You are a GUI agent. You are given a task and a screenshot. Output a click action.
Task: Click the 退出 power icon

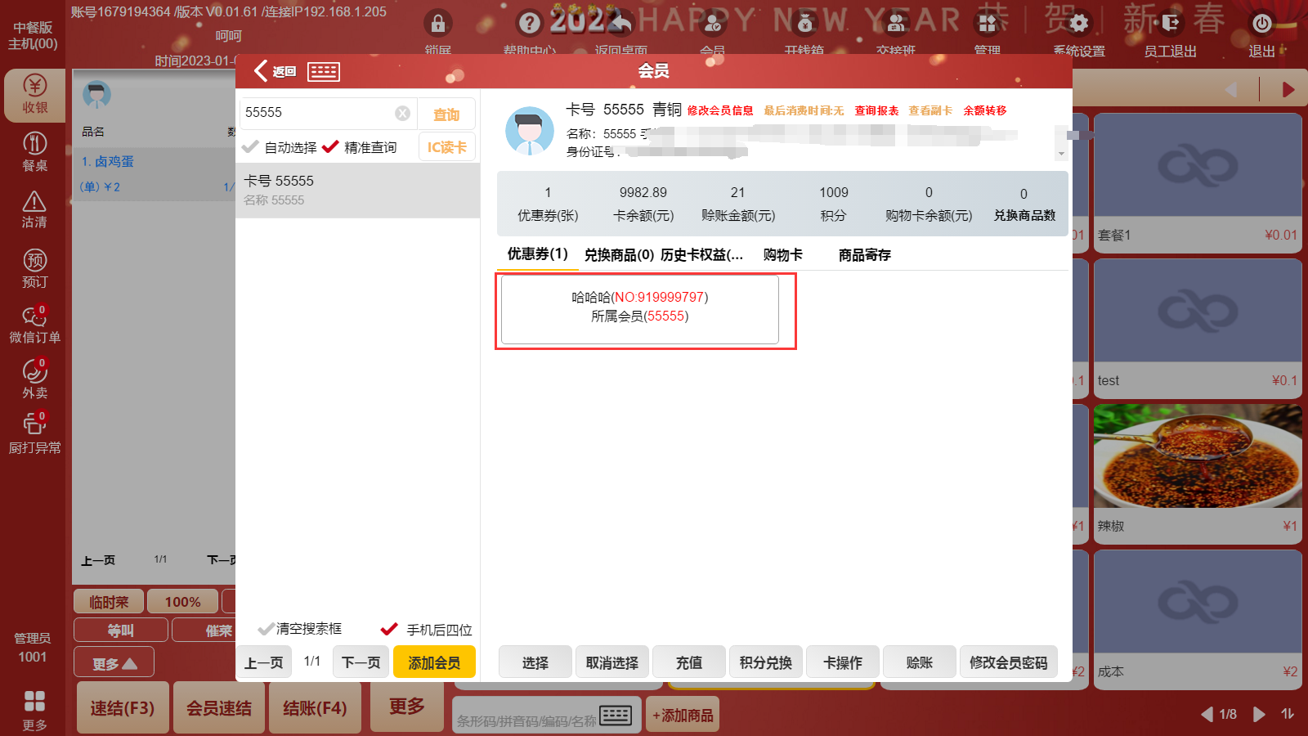1262,24
